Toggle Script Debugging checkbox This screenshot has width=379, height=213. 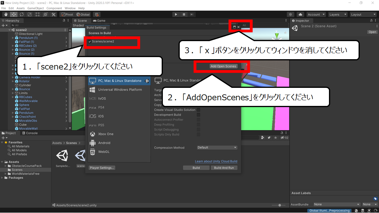pyautogui.click(x=198, y=130)
